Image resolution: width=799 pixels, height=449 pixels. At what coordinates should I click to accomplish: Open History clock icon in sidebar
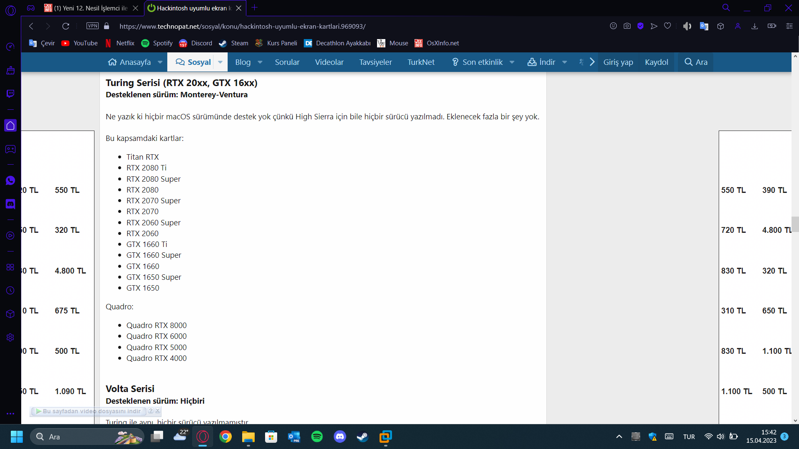tap(10, 291)
